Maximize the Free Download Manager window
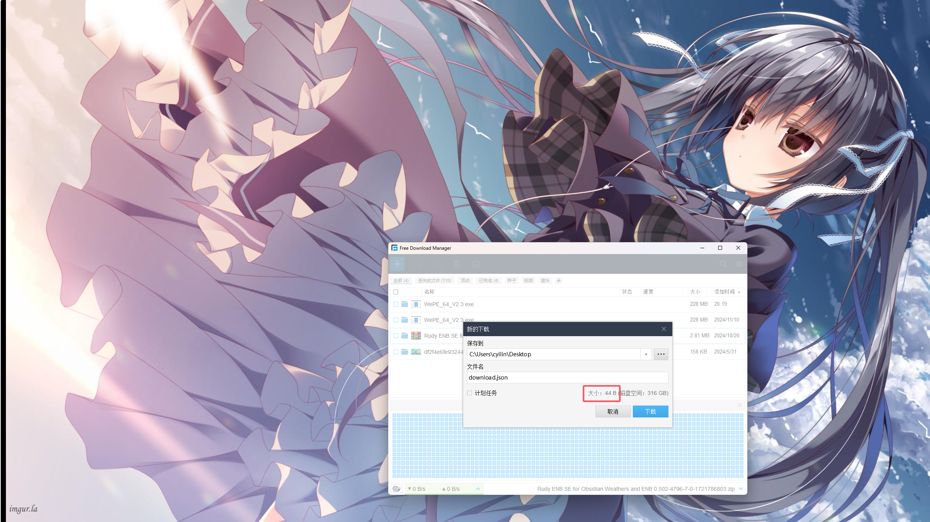 point(720,248)
